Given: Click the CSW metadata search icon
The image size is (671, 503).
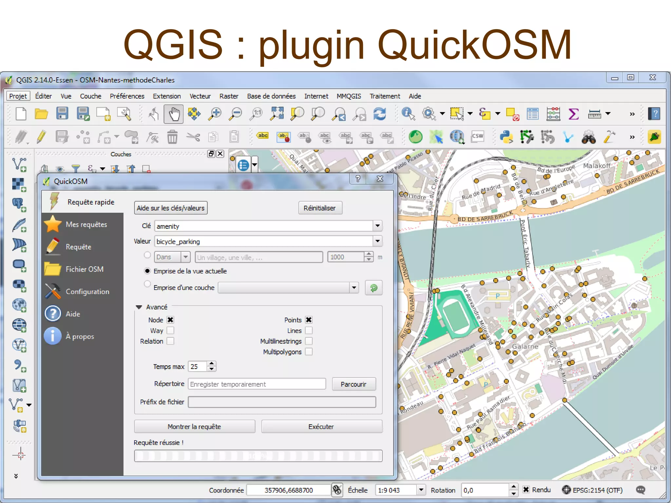Looking at the screenshot, I should coord(477,136).
